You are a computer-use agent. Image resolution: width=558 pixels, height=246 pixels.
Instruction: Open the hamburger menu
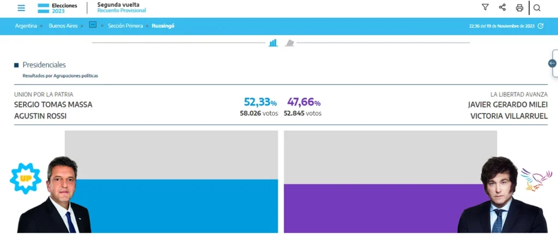click(x=21, y=8)
